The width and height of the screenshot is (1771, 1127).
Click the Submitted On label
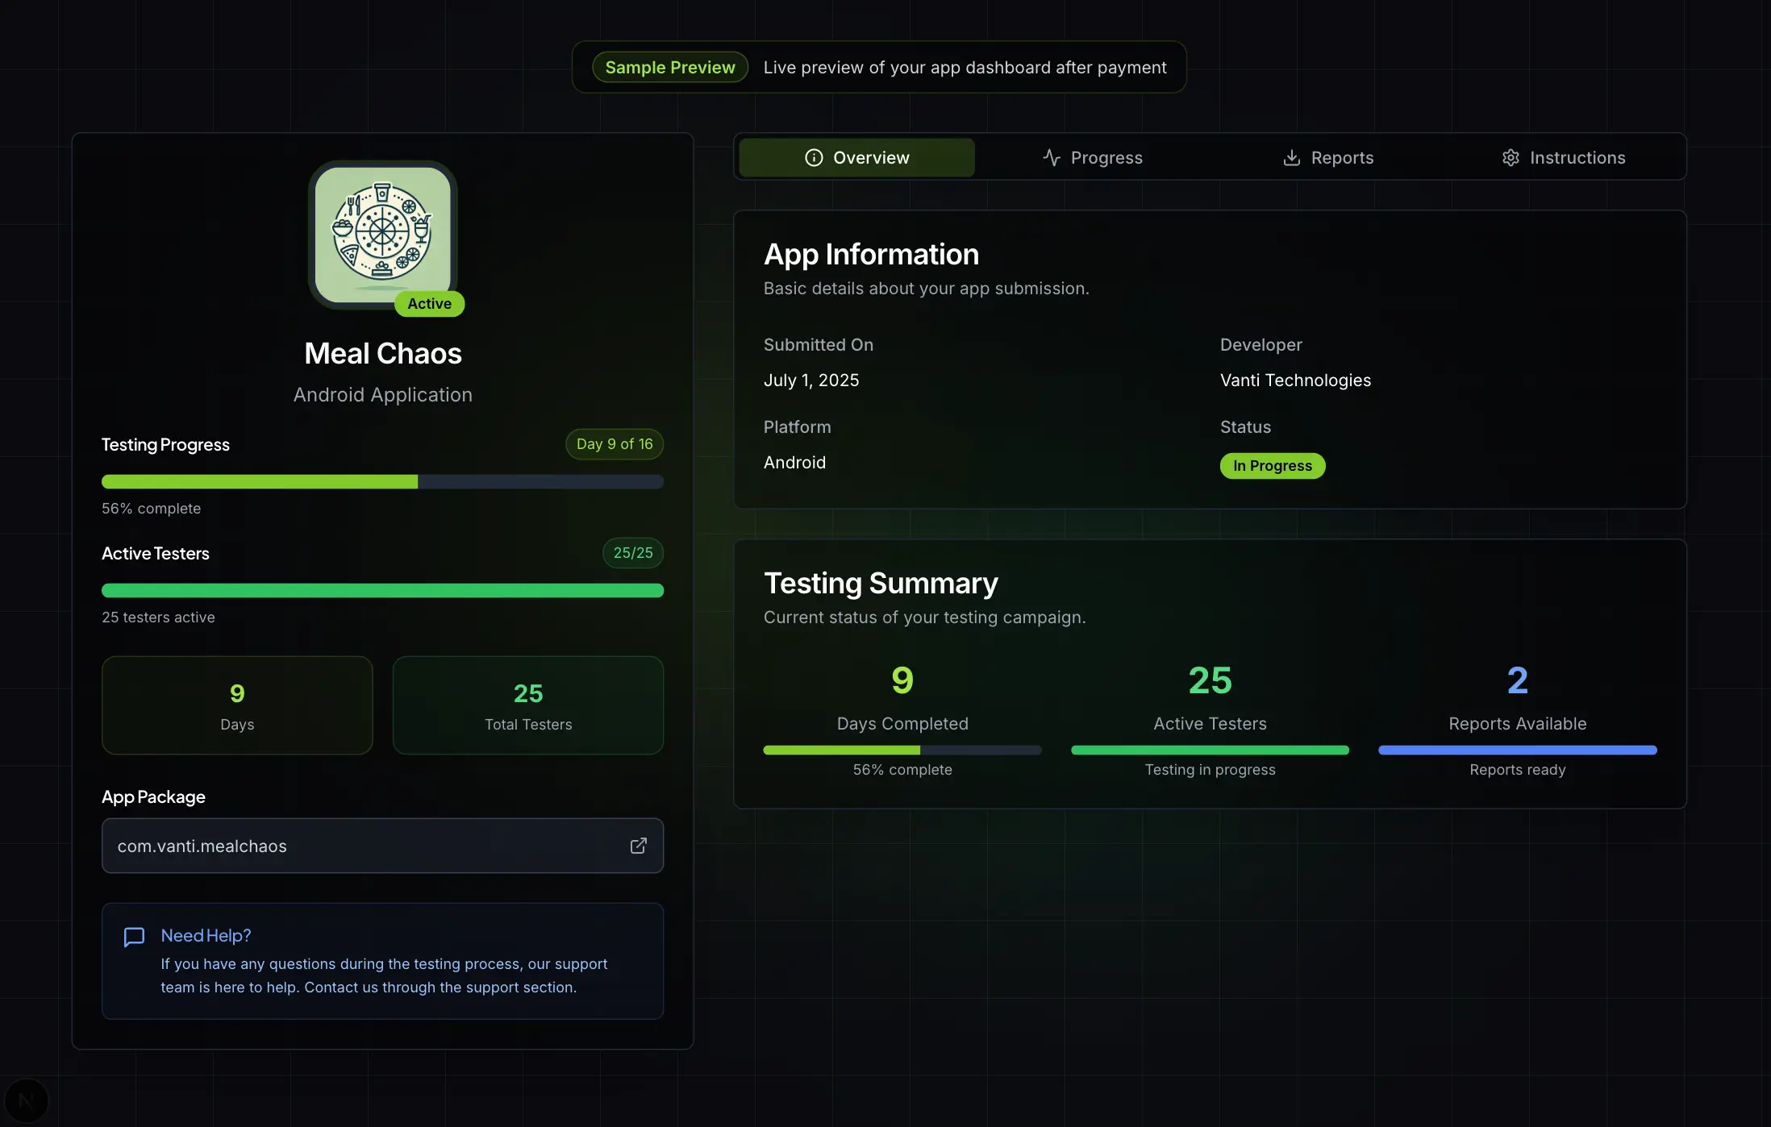coord(818,345)
